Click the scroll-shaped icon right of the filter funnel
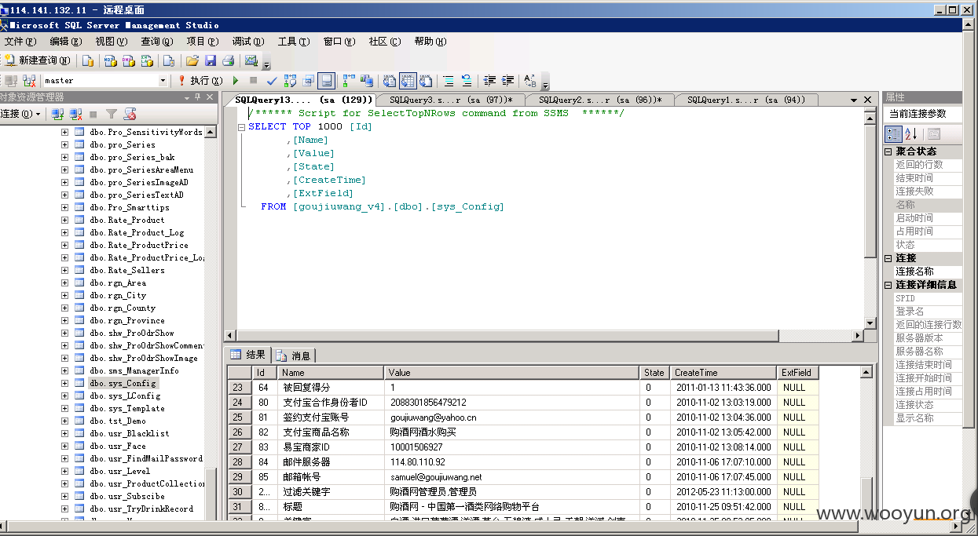 (130, 114)
